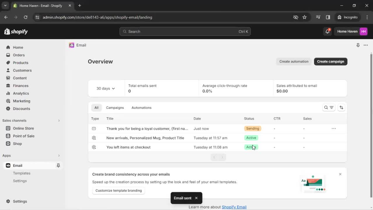Pin the app using the top-right pin icon
The width and height of the screenshot is (373, 210).
coord(358,45)
